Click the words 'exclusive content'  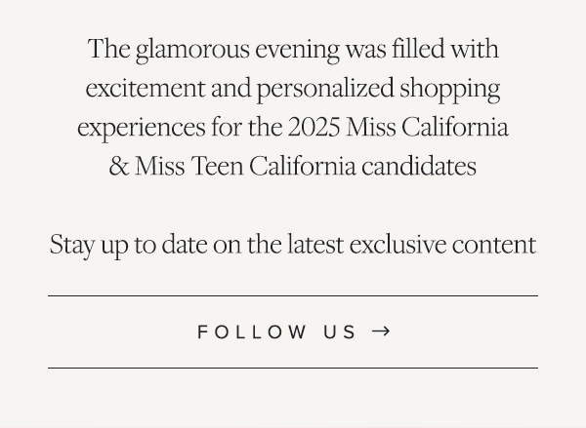click(x=442, y=245)
